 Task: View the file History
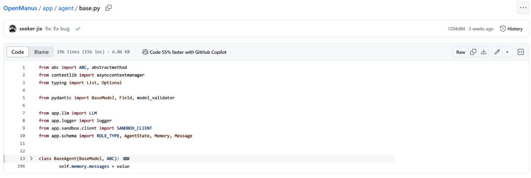511,29
